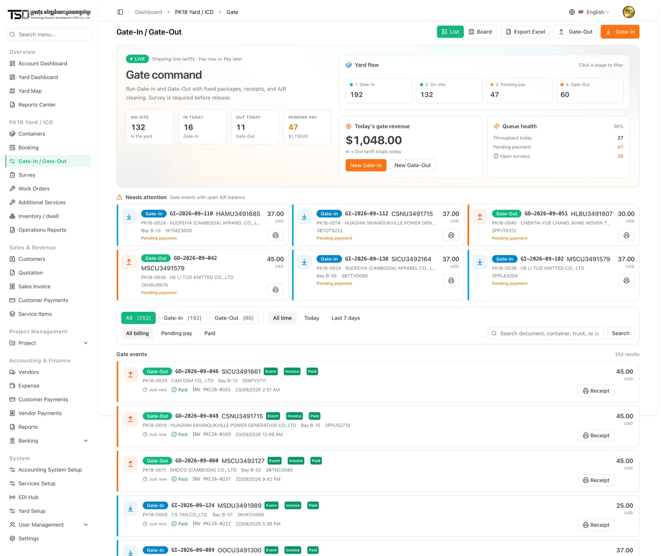This screenshot has height=556, width=661.
Task: Click the Reports Center icon
Action: [x=12, y=105]
